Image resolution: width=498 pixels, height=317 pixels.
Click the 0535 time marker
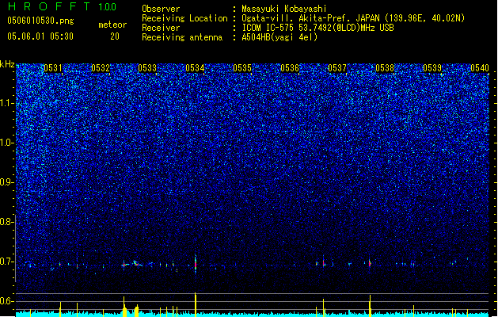(x=242, y=68)
